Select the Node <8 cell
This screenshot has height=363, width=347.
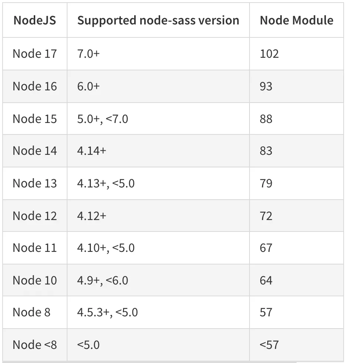(x=35, y=345)
